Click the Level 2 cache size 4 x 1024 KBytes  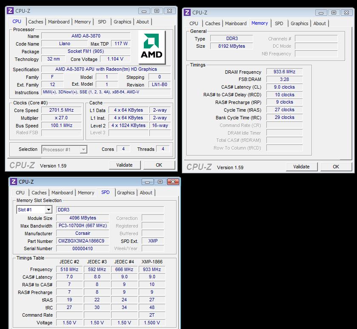tap(129, 125)
